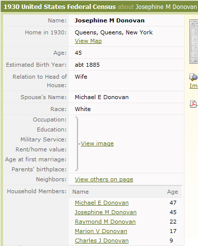
Task: Click spouse's name value Michael E Donovan
Action: tap(102, 97)
